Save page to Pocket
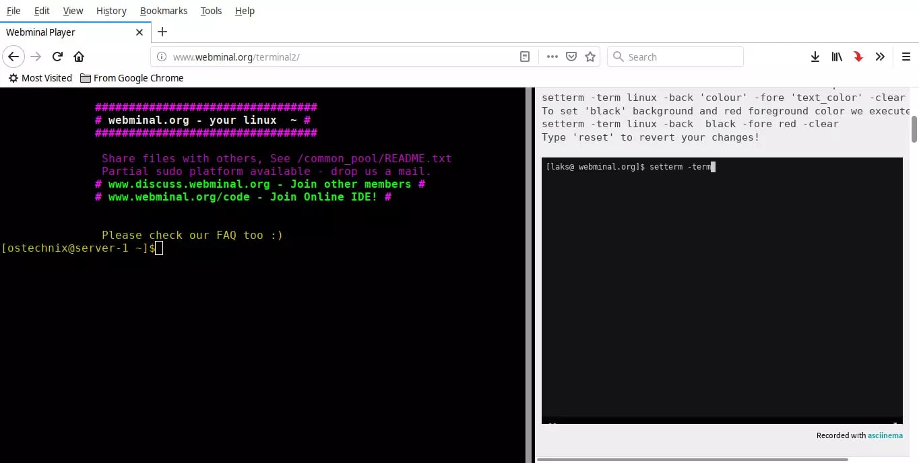Image resolution: width=919 pixels, height=463 pixels. tap(571, 57)
